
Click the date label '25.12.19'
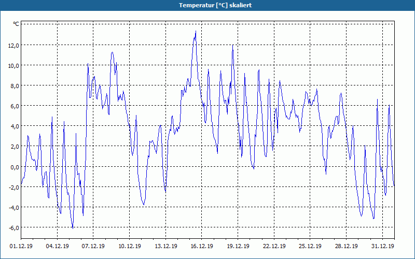coord(310,246)
